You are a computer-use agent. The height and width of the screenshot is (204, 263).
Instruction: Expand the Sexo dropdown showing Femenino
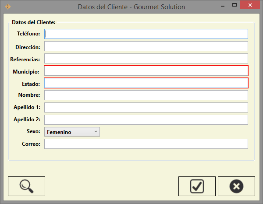click(x=72, y=132)
